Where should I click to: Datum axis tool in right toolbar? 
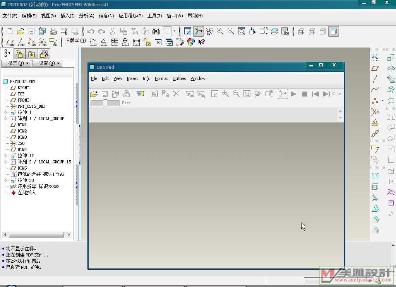pos(375,79)
